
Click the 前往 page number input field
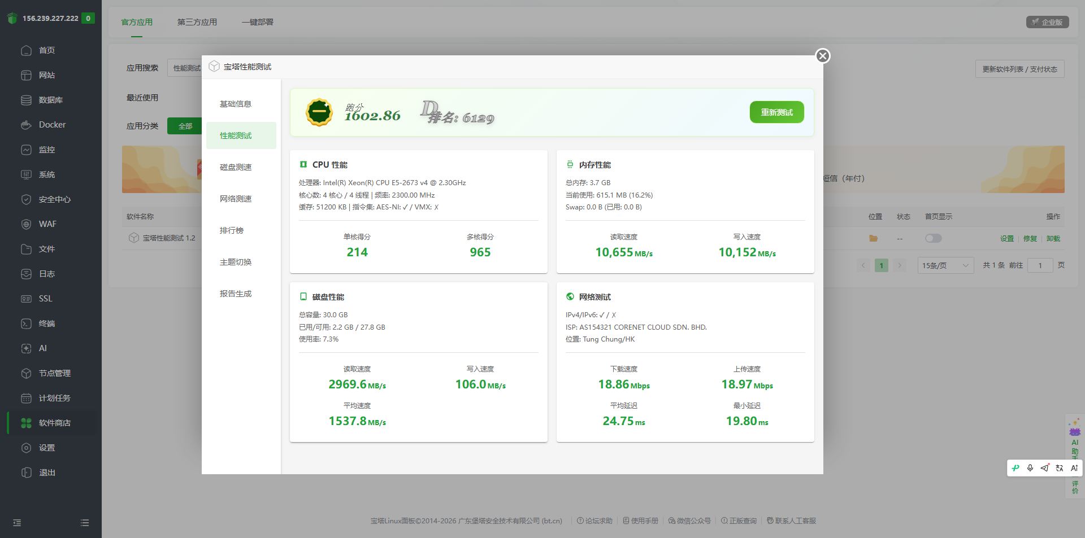pyautogui.click(x=1040, y=265)
